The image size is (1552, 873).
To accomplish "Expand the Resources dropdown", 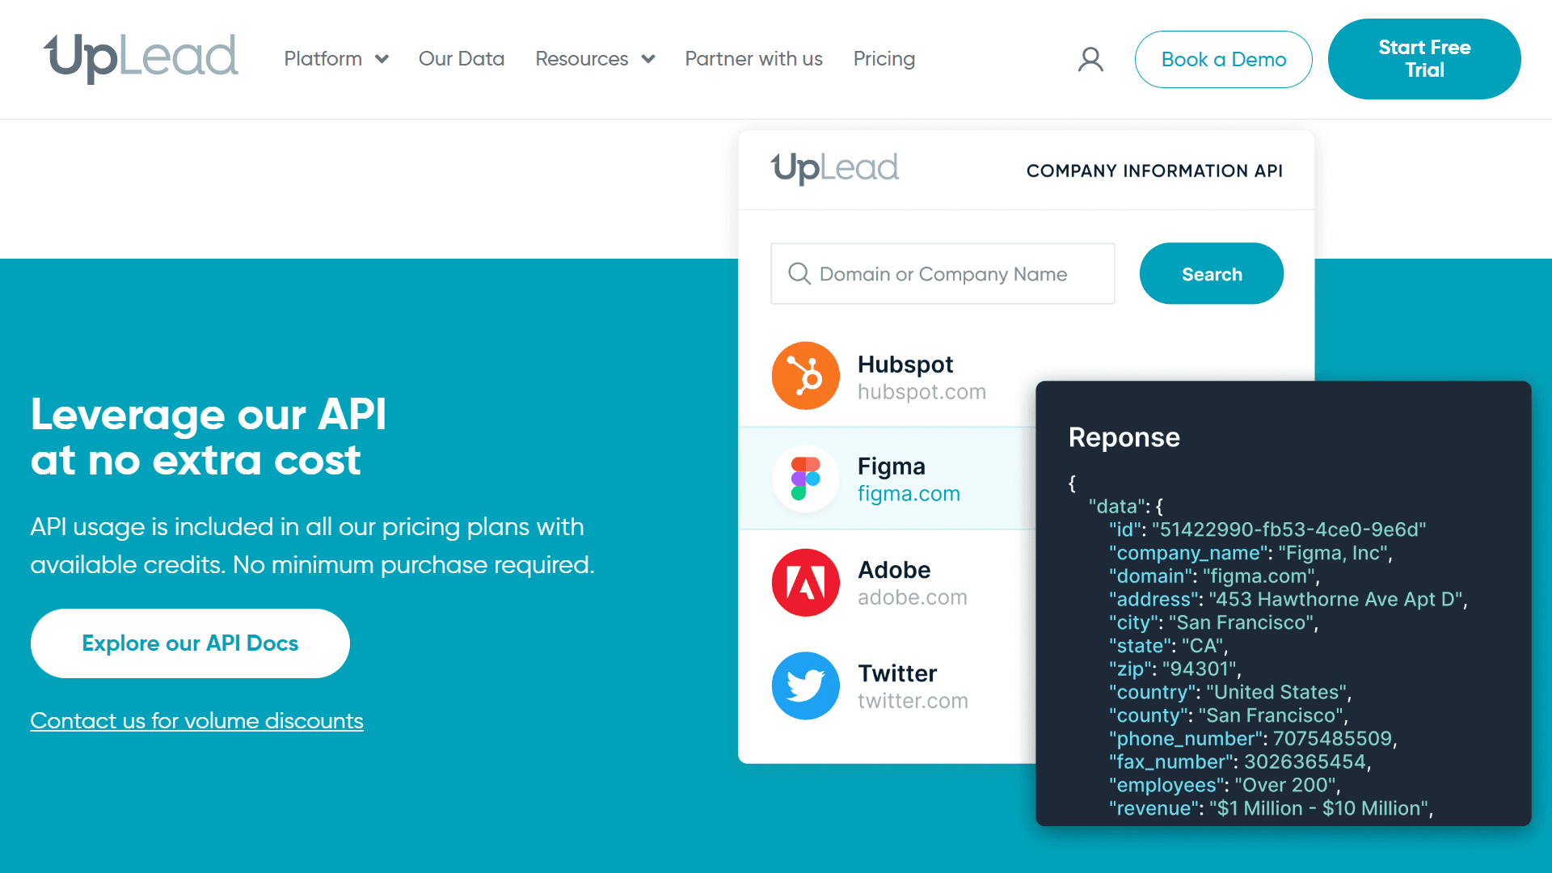I will click(595, 58).
